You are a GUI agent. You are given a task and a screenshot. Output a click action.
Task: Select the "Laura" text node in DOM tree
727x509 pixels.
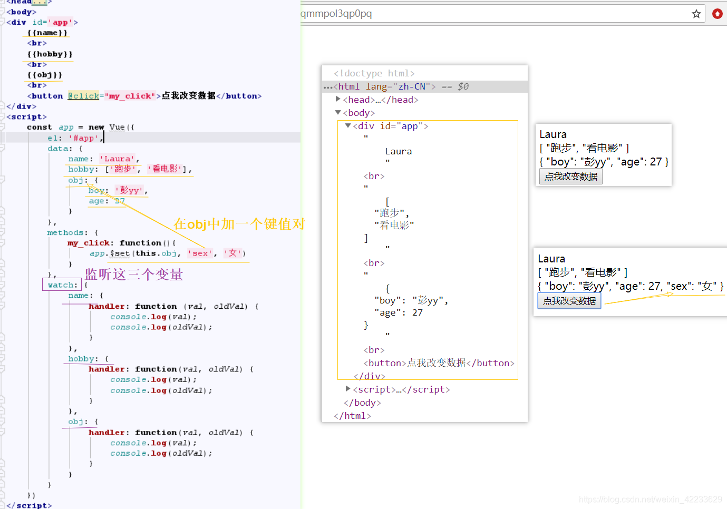[x=399, y=151]
